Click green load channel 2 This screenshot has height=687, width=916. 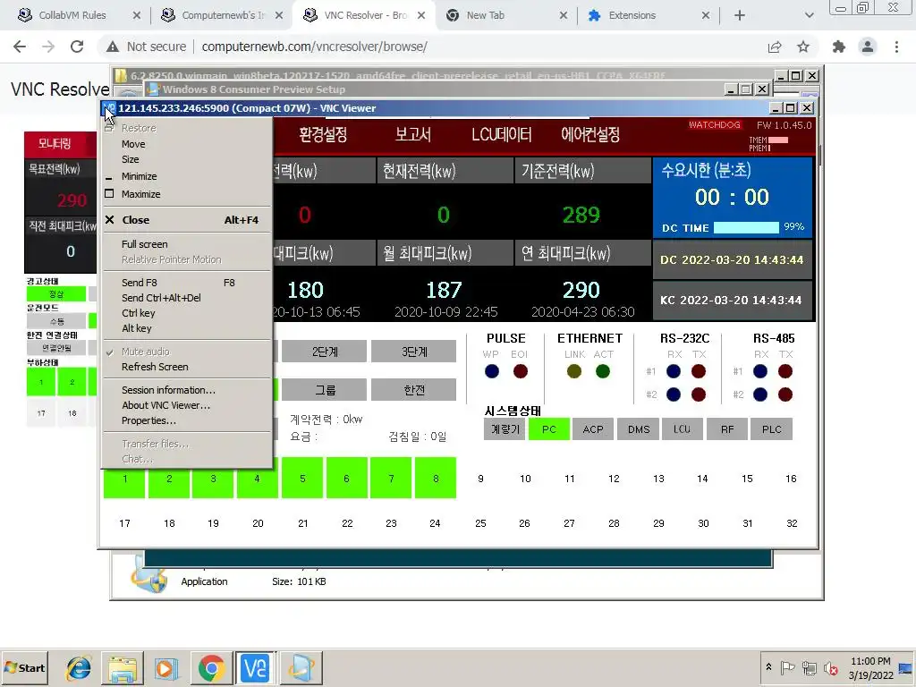coord(169,483)
